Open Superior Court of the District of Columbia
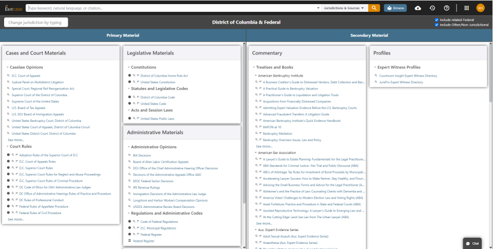Image resolution: width=493 pixels, height=249 pixels. click(x=40, y=95)
